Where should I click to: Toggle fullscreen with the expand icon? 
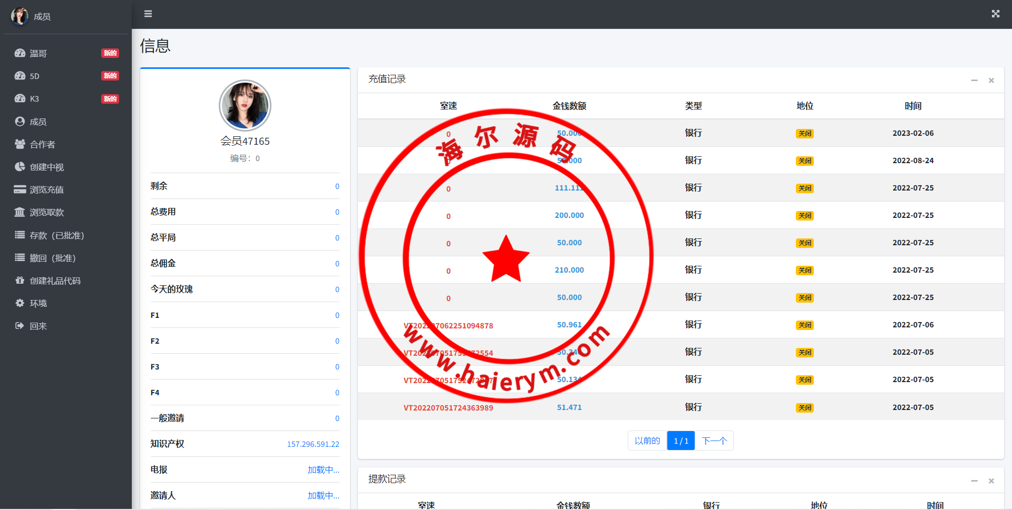[995, 14]
